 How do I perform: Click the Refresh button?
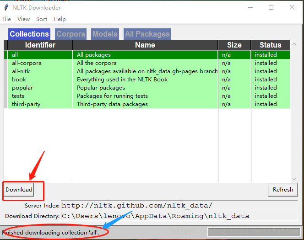(283, 189)
